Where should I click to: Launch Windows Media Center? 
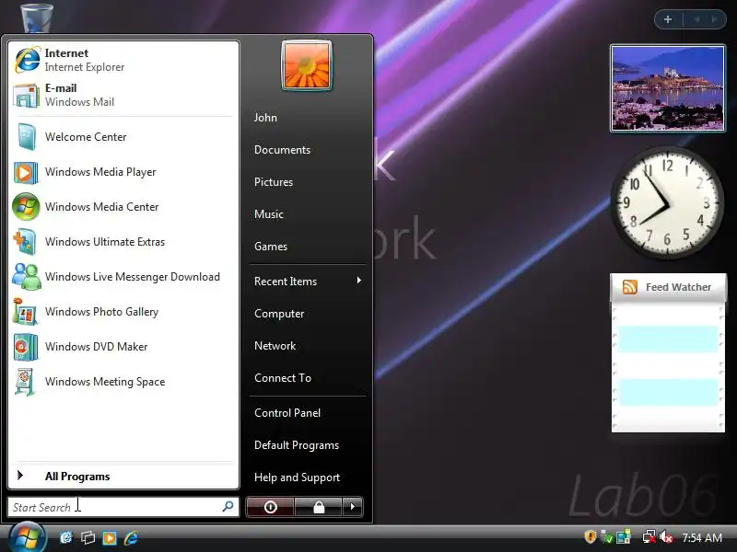(x=123, y=206)
